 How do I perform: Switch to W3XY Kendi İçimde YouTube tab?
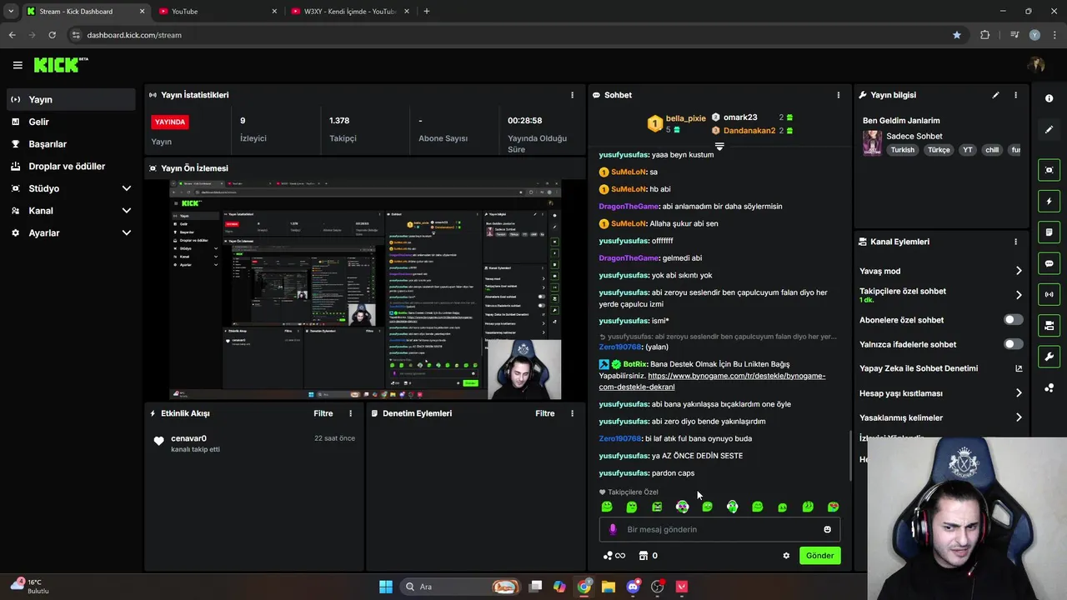[350, 12]
